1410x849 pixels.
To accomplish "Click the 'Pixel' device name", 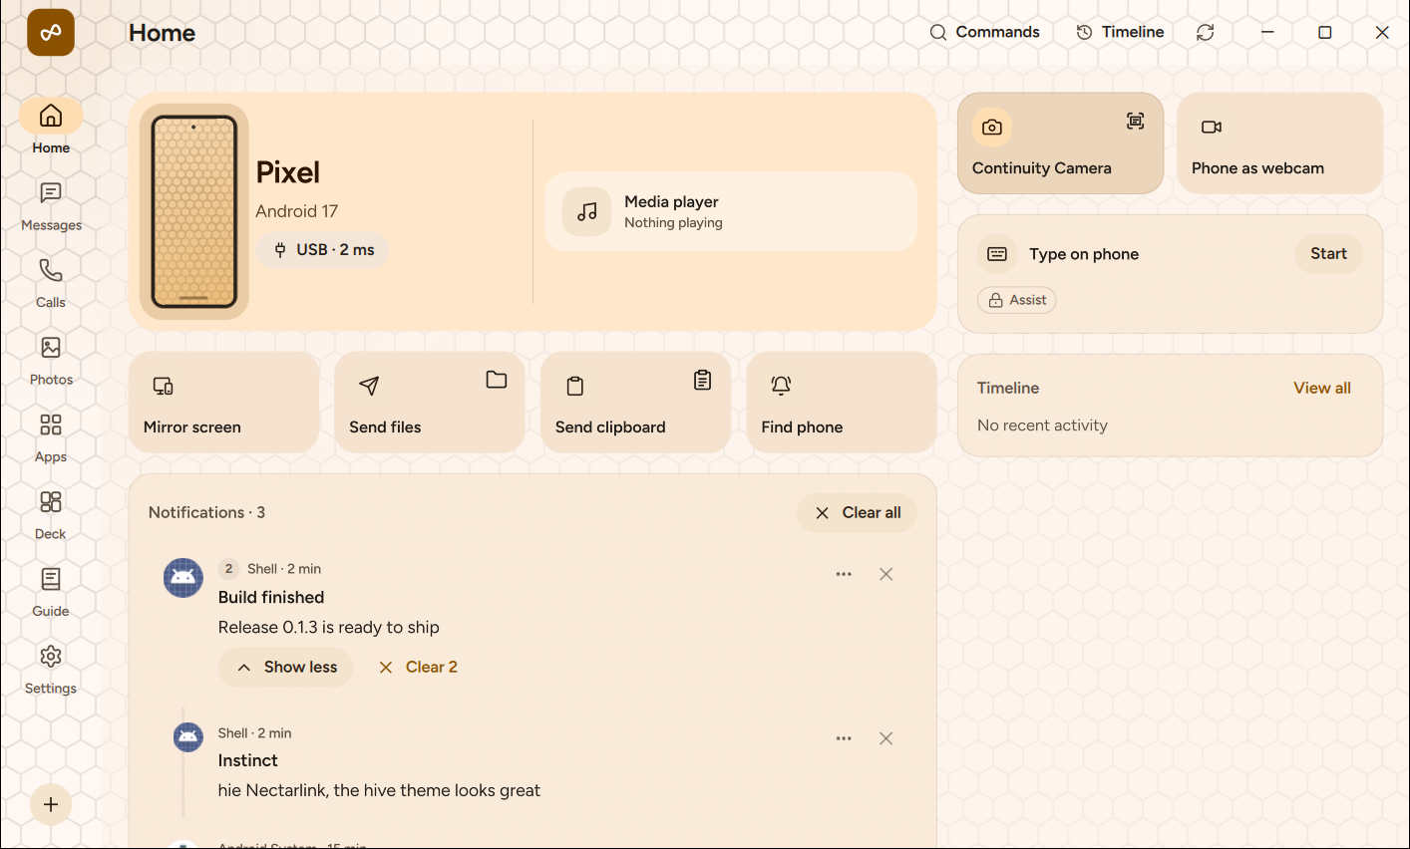I will pos(288,172).
